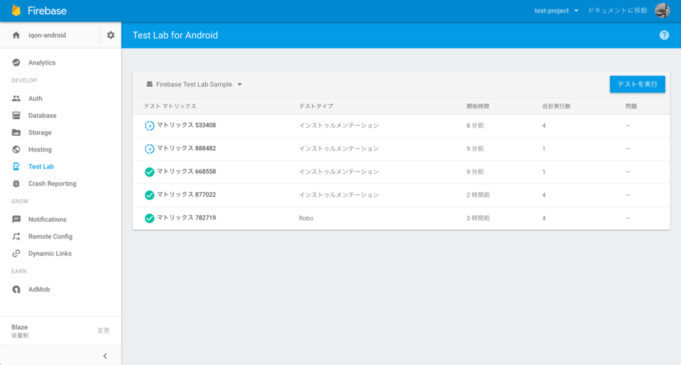Click the Auth people icon
This screenshot has height=365, width=681.
coord(16,98)
